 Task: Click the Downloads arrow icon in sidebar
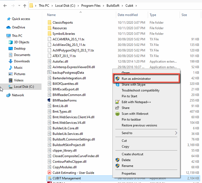(11, 61)
